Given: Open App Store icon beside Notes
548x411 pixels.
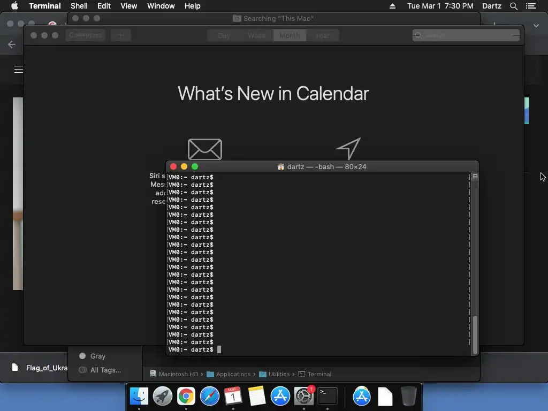Looking at the screenshot, I should click(280, 397).
